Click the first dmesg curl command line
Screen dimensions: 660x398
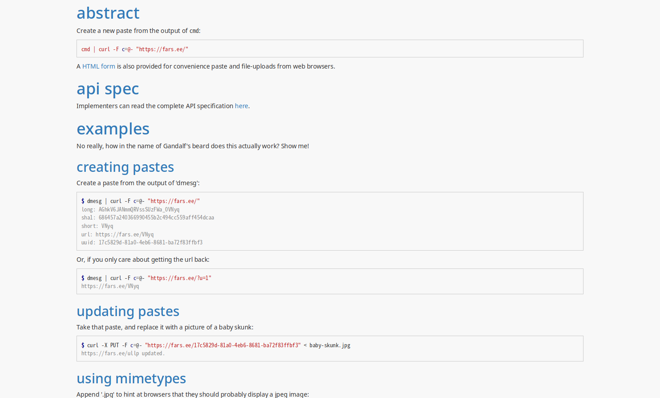click(x=141, y=201)
